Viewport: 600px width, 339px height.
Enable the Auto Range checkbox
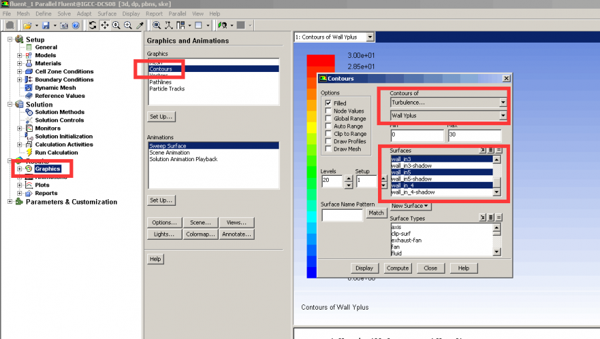tap(328, 126)
